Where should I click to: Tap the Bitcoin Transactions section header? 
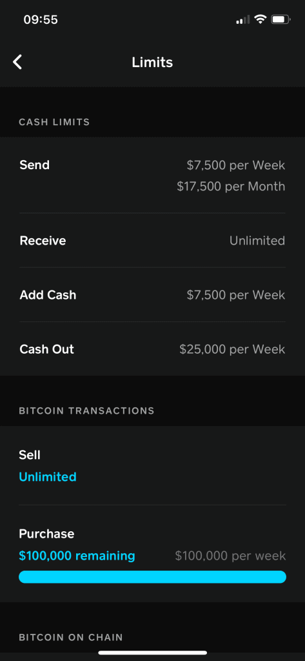point(87,411)
